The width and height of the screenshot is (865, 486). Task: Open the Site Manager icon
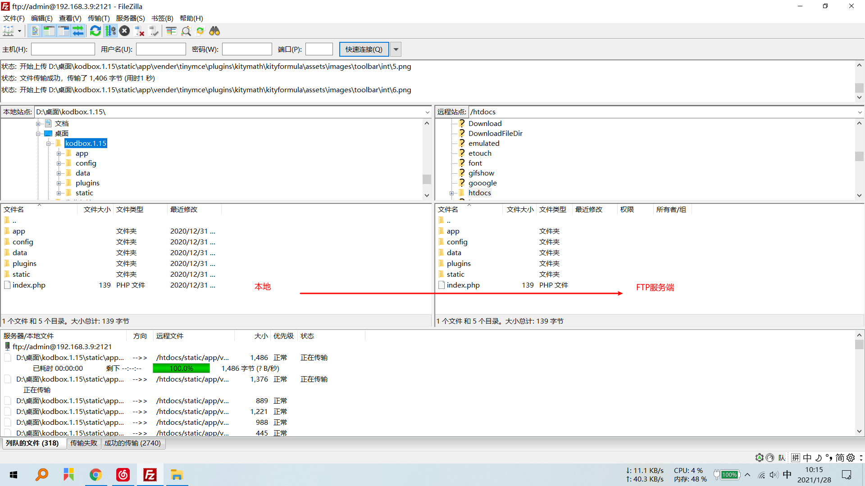(x=9, y=31)
